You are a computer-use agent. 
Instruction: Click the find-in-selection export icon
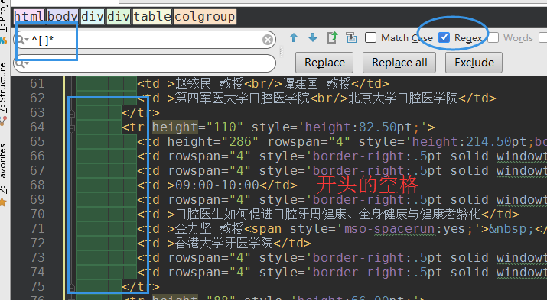(x=332, y=37)
